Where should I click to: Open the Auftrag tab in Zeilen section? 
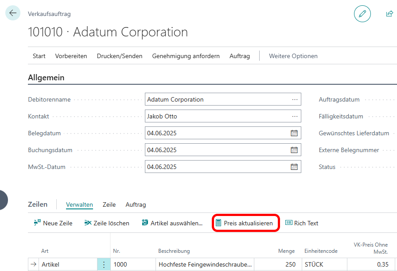136,204
